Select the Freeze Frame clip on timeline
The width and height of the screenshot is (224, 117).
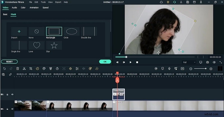tap(118, 94)
